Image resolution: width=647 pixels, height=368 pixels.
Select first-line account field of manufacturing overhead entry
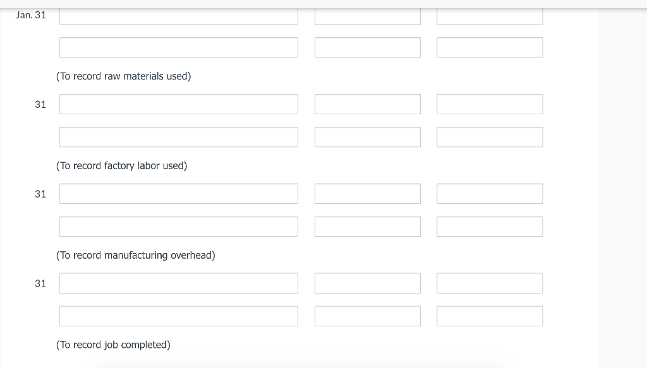(x=178, y=194)
